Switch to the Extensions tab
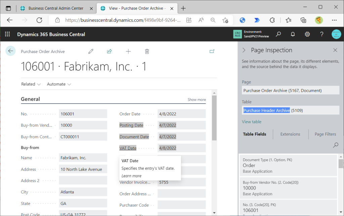Viewport: 344px width, 216px height. (290, 134)
